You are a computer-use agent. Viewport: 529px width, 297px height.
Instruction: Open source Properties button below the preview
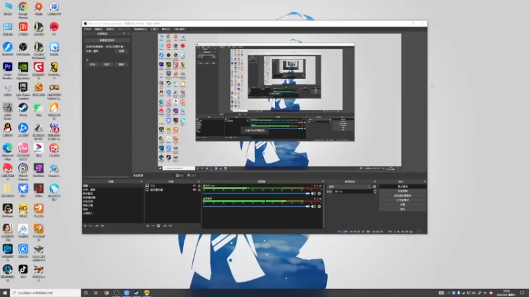point(180,176)
